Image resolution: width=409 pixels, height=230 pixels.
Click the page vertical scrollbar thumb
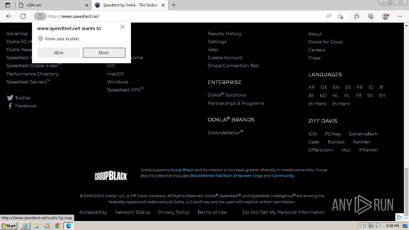coord(406,192)
